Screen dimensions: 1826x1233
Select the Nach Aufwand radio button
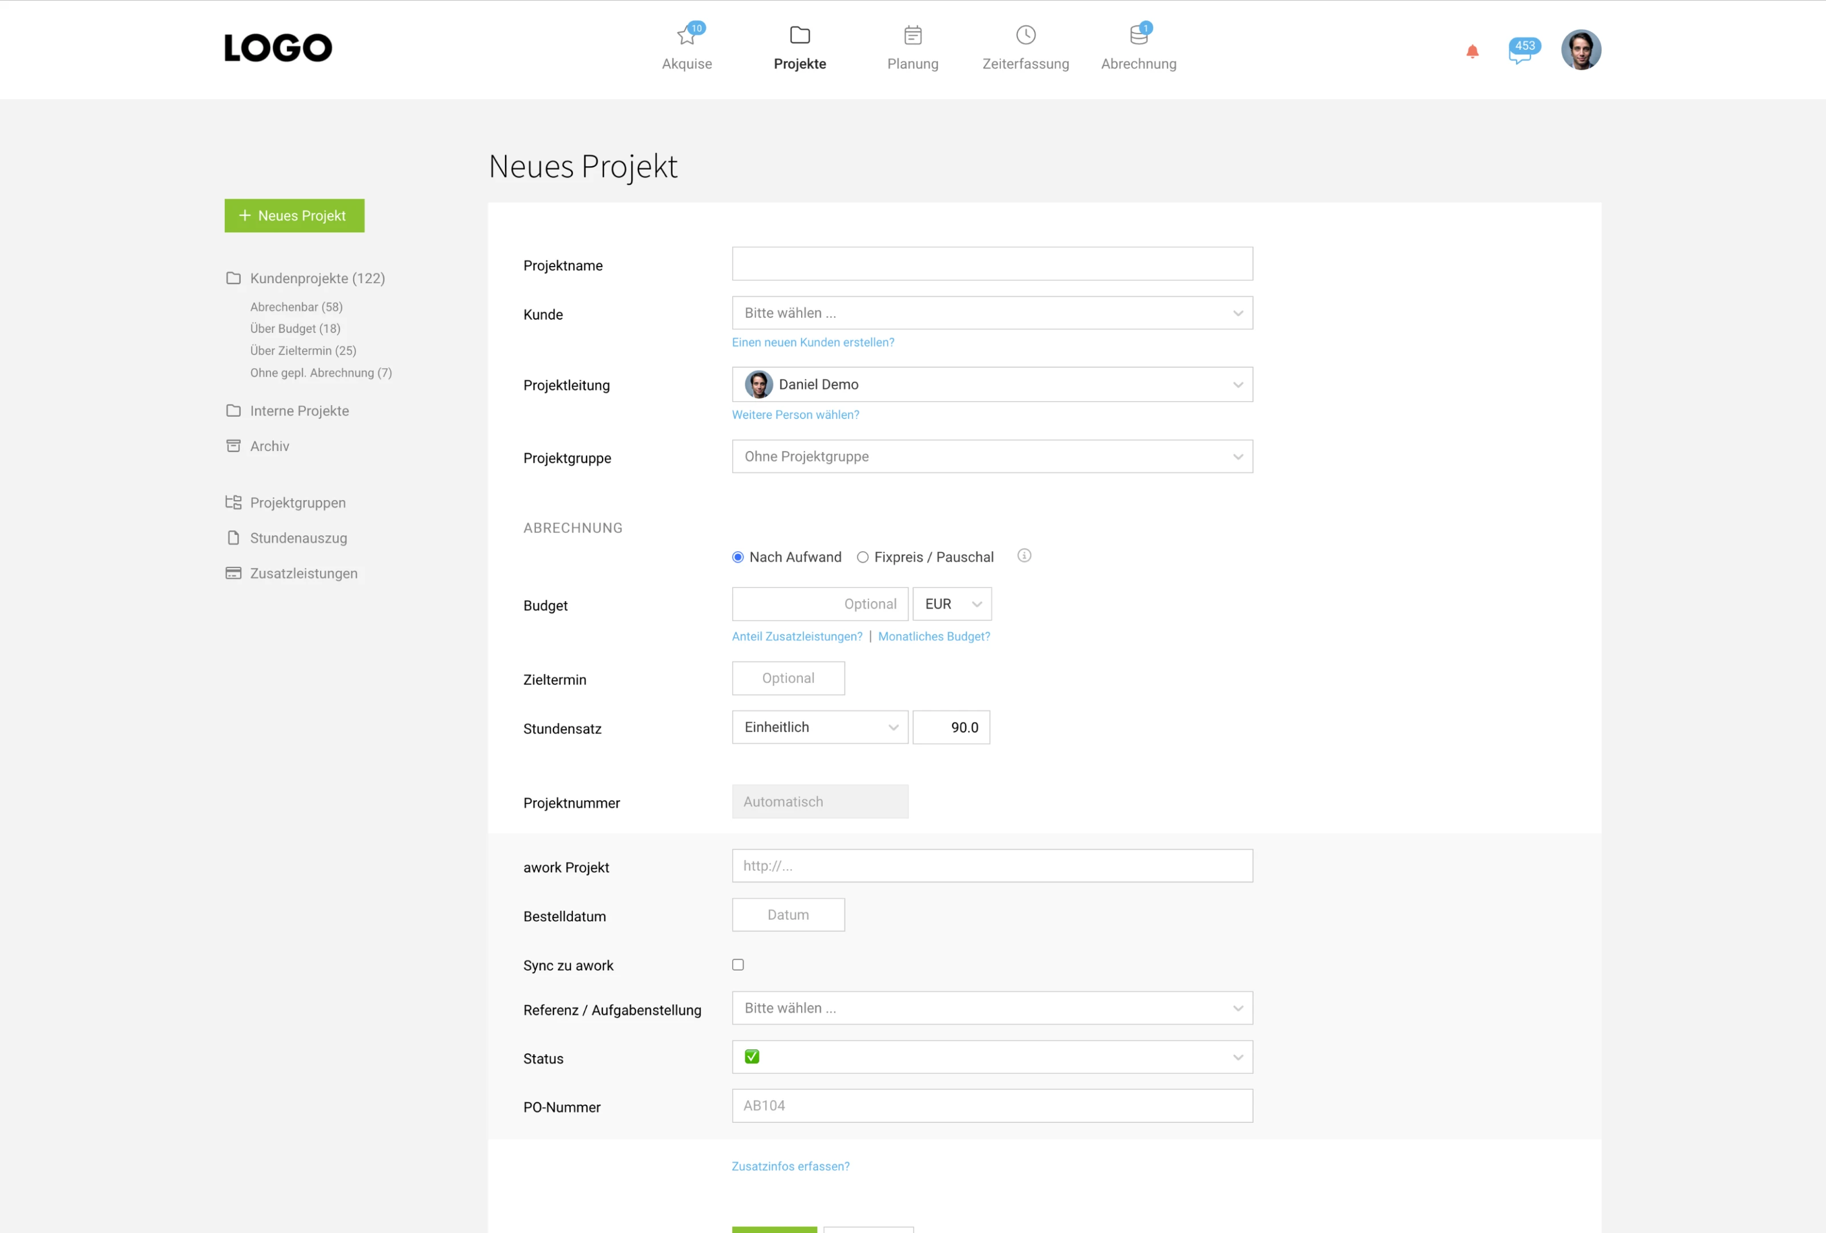click(x=738, y=557)
